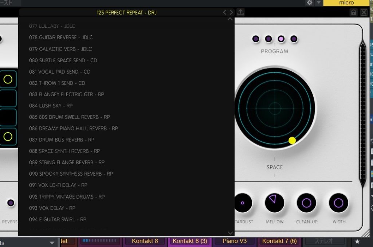Click the export preset icon

(x=240, y=12)
